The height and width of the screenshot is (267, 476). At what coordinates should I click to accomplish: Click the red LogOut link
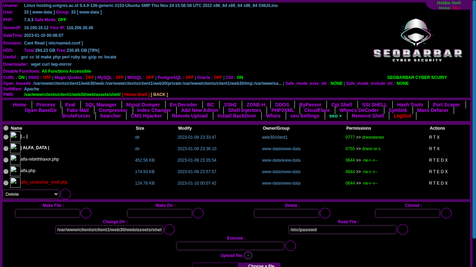(x=402, y=116)
